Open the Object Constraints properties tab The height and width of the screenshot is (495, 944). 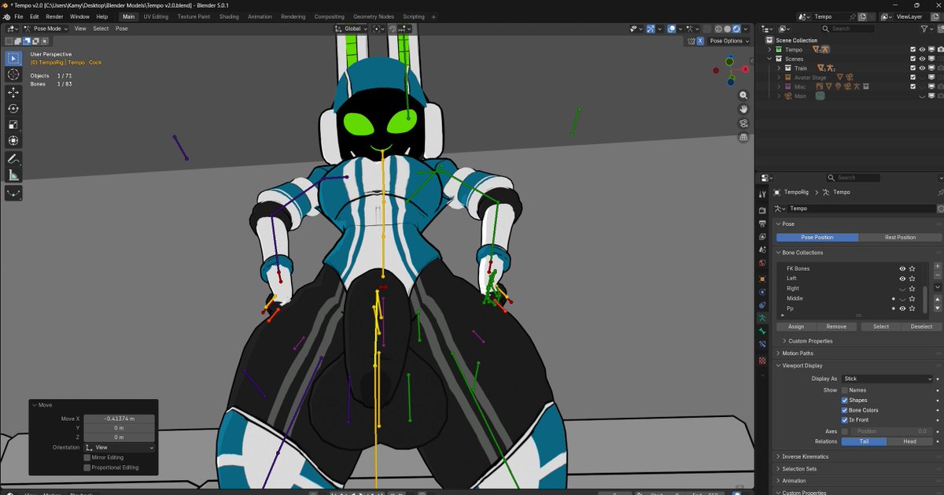point(761,305)
